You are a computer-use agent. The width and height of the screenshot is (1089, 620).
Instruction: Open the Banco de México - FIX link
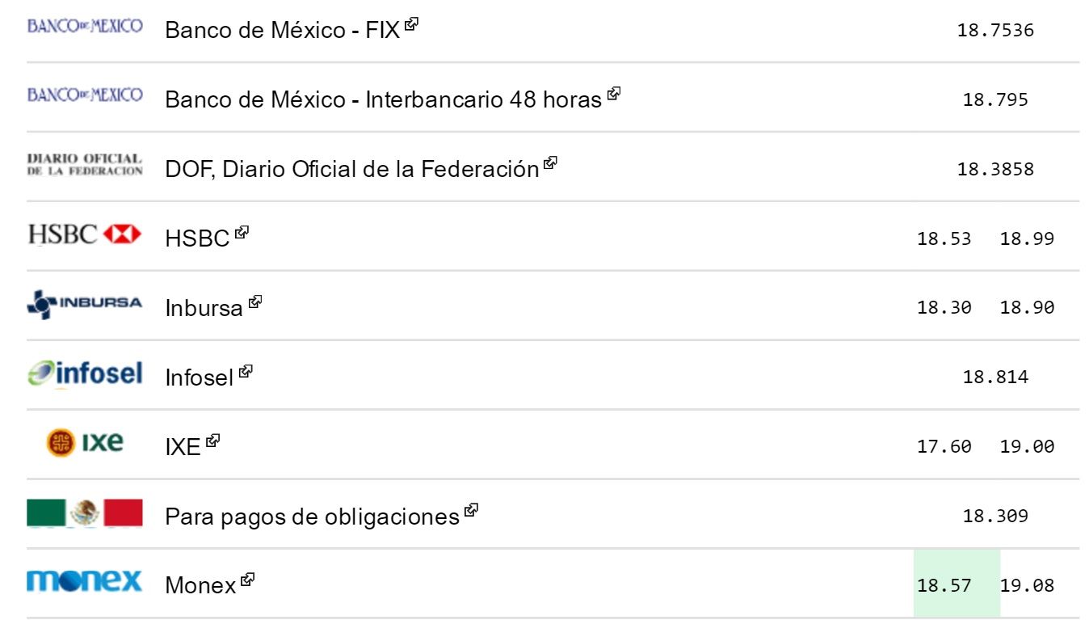[282, 31]
